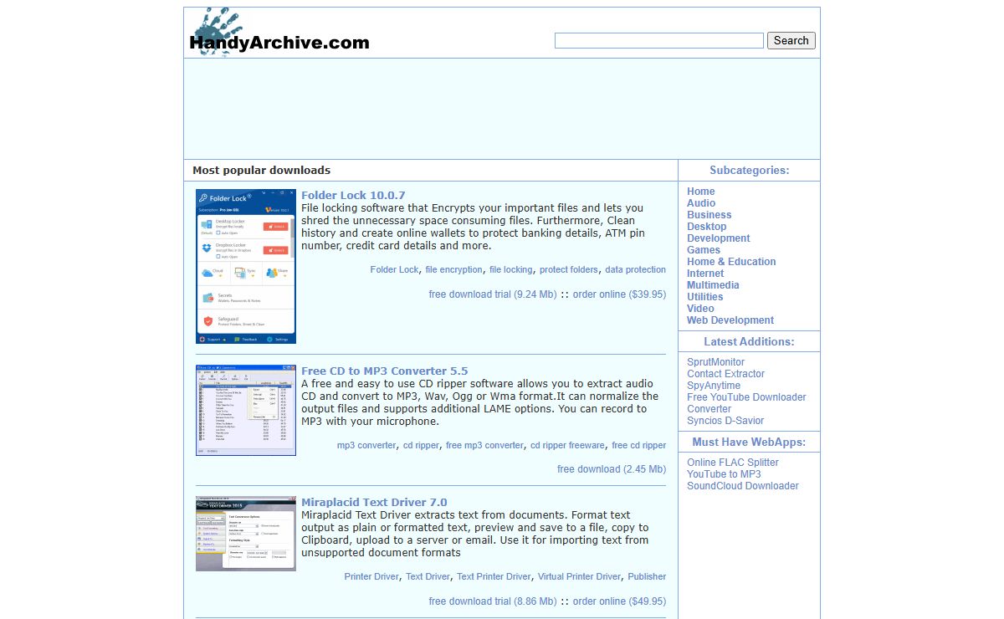Open the Video subcategory

coord(701,309)
